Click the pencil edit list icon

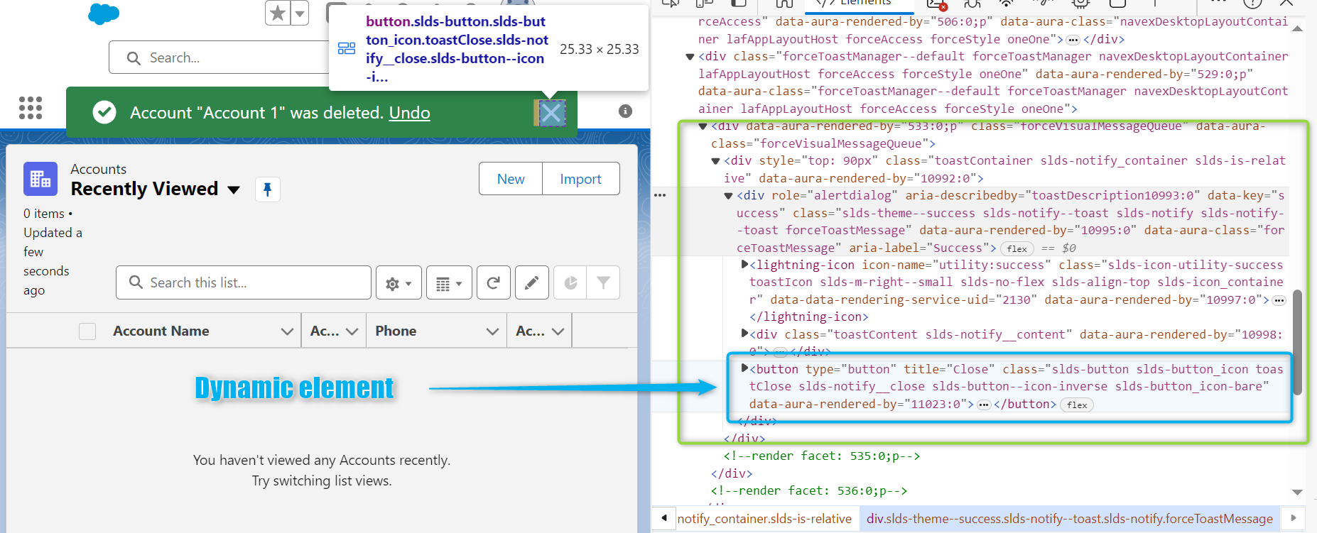coord(531,283)
